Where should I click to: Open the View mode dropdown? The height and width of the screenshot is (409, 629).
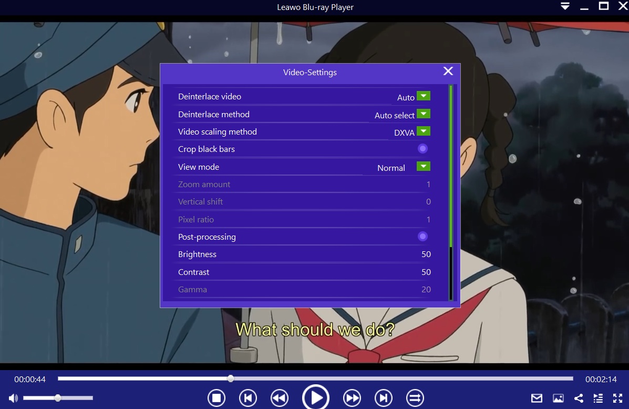pyautogui.click(x=424, y=167)
